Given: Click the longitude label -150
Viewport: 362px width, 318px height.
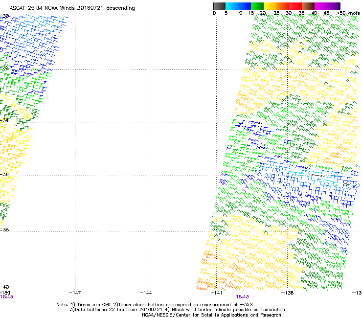Looking at the screenshot, I should (x=5, y=293).
